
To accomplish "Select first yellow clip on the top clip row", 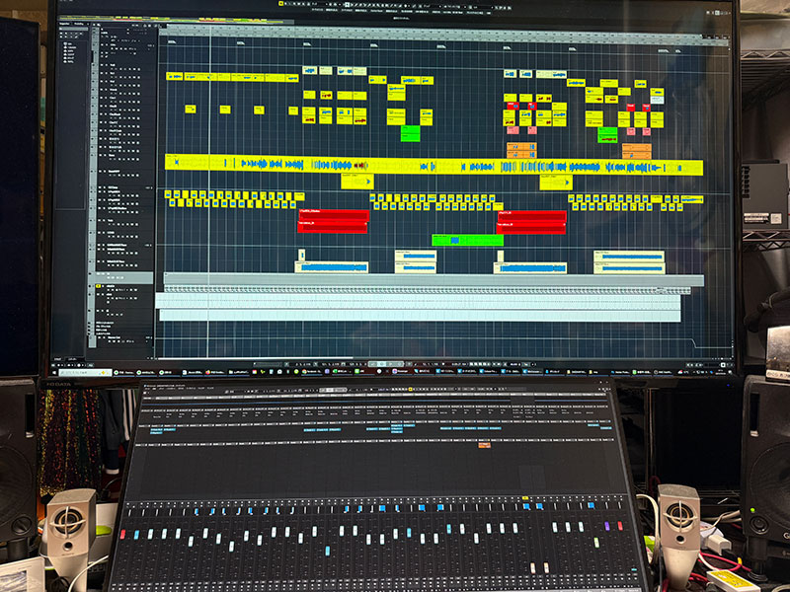I will [175, 77].
